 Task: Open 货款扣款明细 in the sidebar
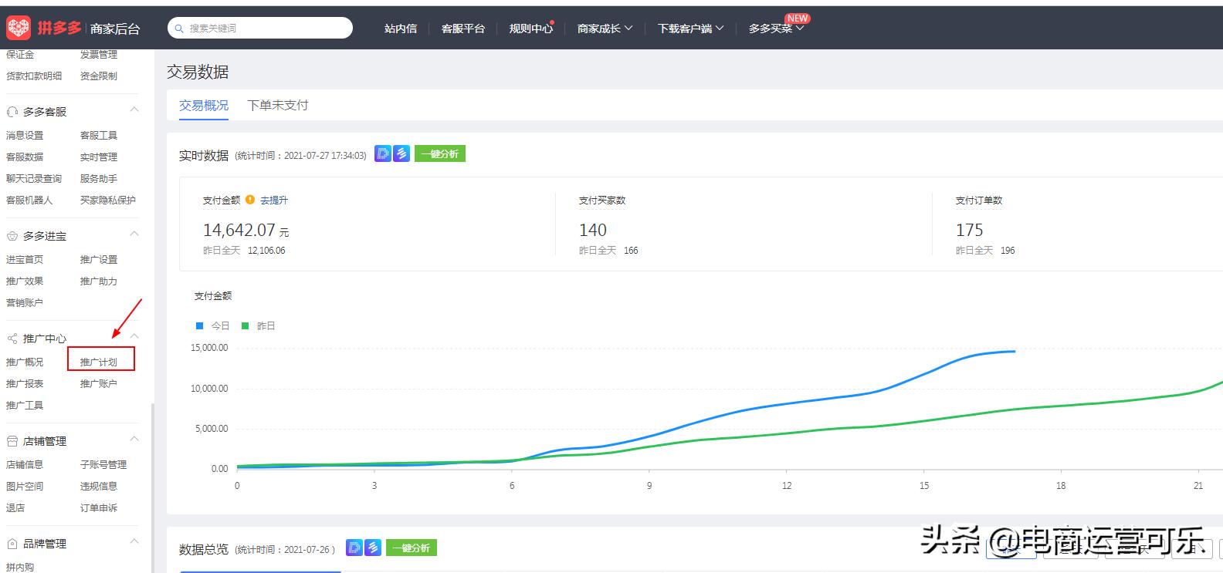[x=34, y=76]
